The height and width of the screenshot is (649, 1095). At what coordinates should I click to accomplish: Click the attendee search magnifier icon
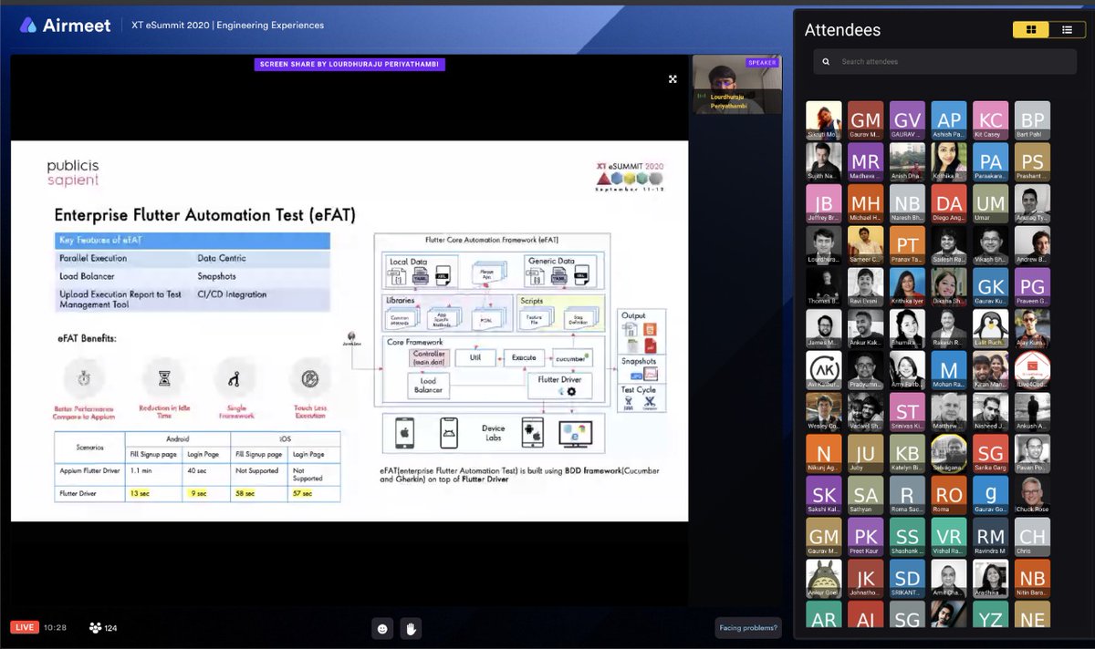pos(826,62)
